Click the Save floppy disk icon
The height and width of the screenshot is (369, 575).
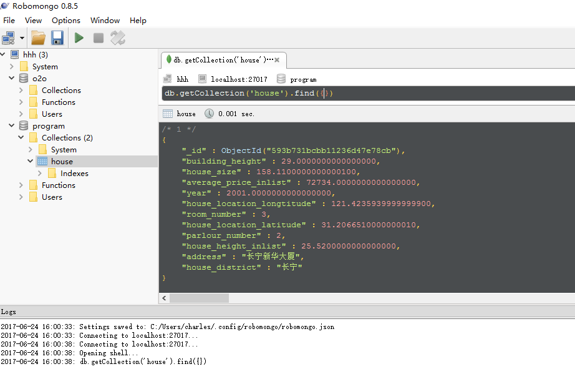57,38
